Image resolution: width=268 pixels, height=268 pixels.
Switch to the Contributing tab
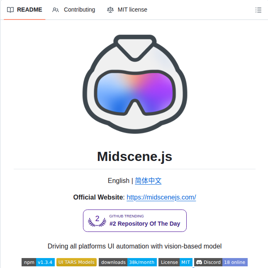click(73, 10)
